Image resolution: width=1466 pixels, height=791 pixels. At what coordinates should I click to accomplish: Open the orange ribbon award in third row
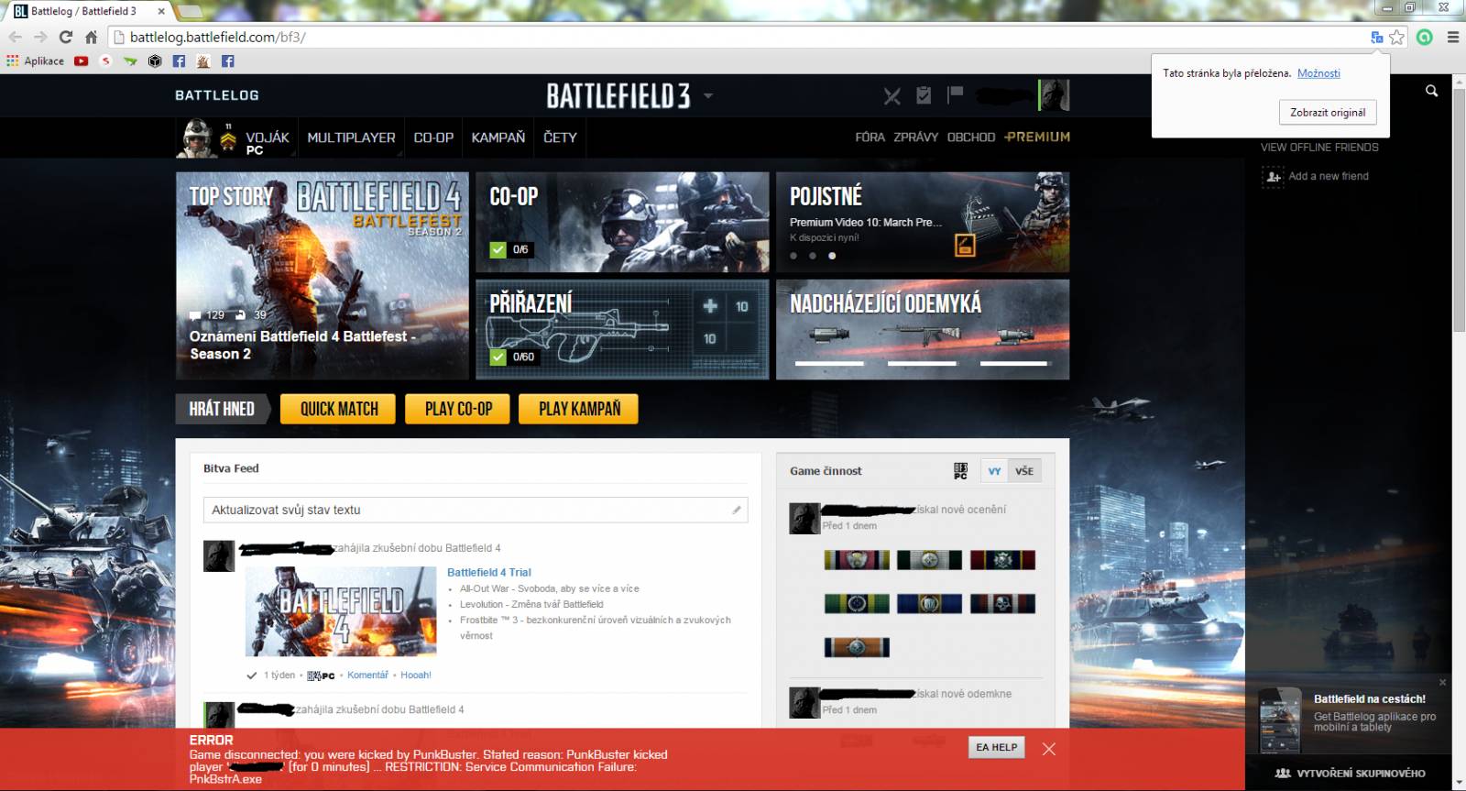pyautogui.click(x=857, y=647)
